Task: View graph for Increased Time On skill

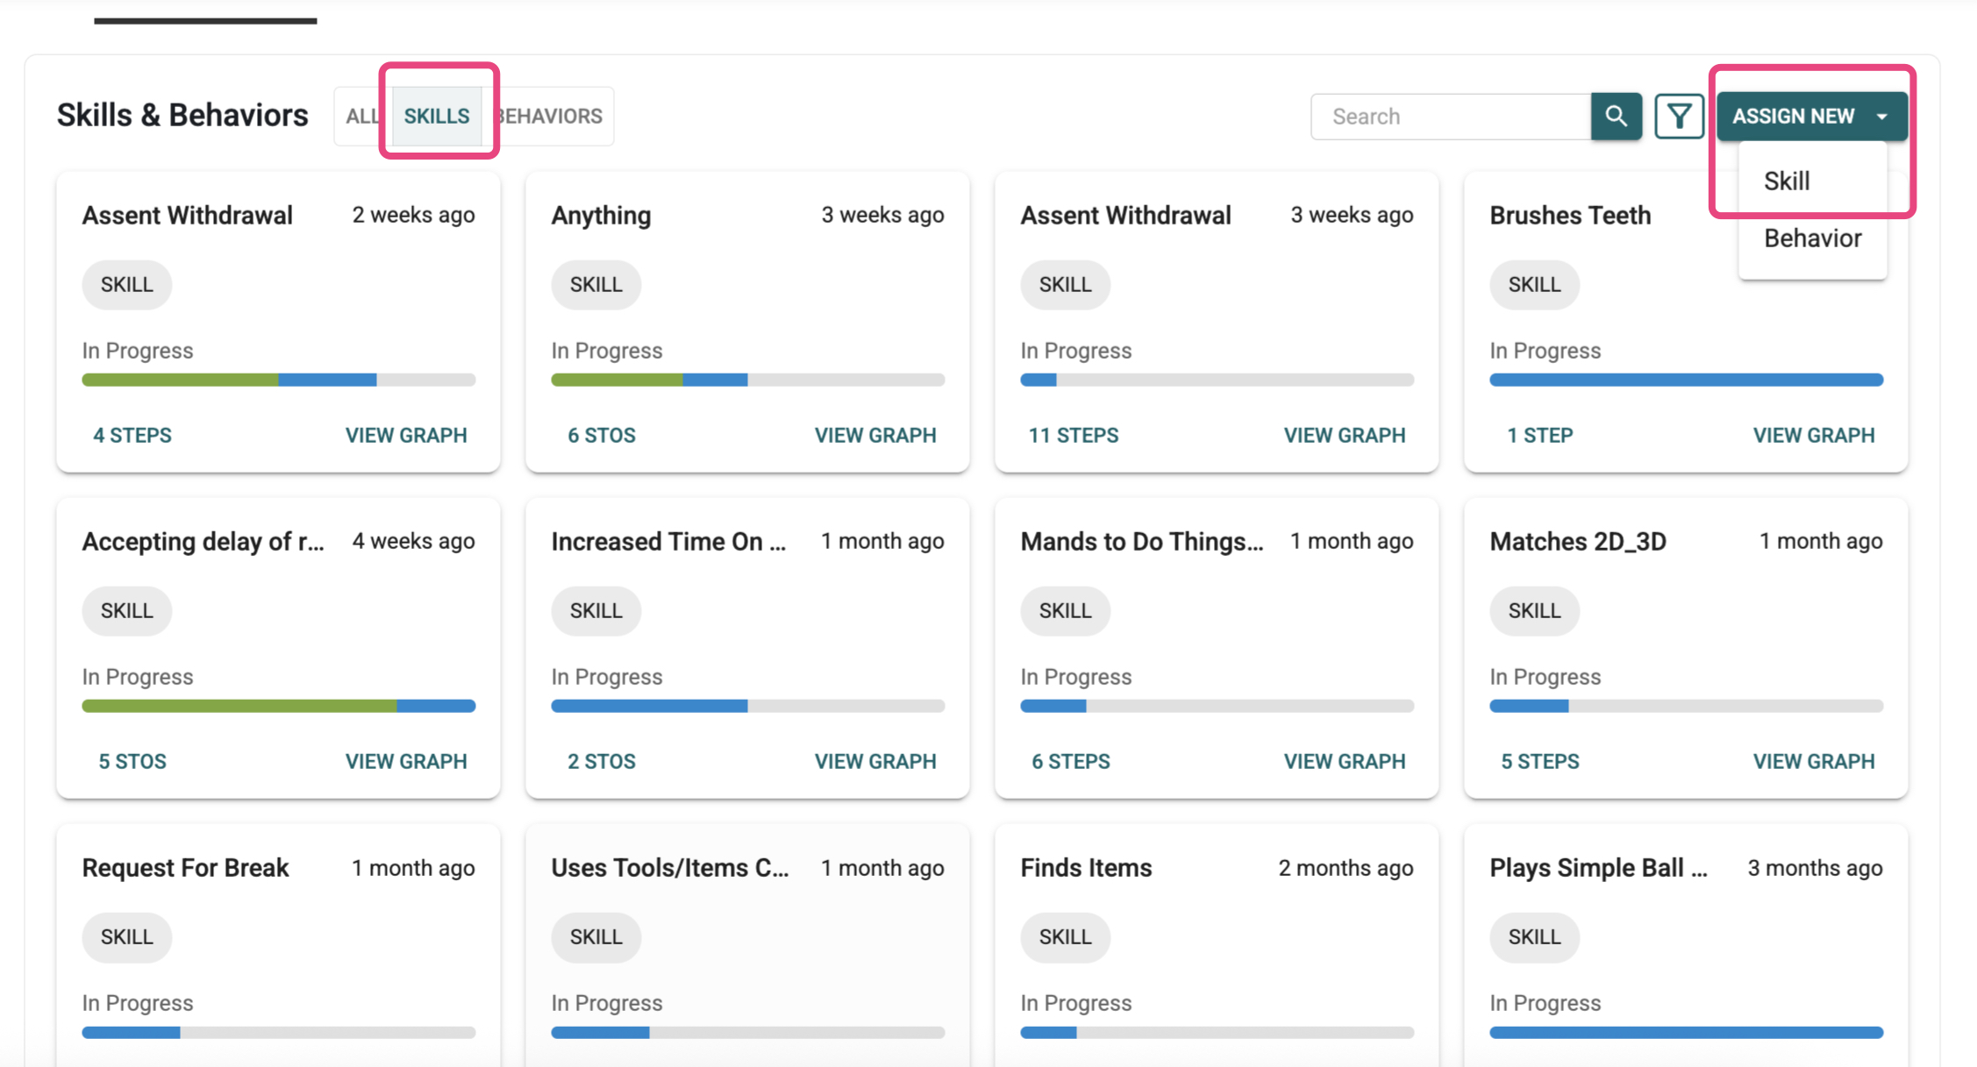Action: 874,761
